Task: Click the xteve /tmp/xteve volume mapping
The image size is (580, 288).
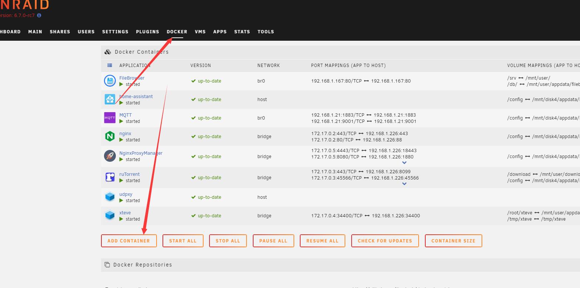Action: pos(536,219)
